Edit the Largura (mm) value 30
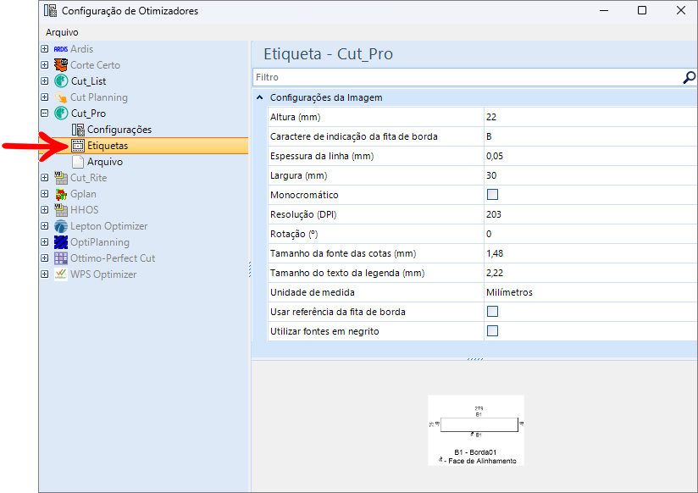The width and height of the screenshot is (698, 493). pos(590,175)
